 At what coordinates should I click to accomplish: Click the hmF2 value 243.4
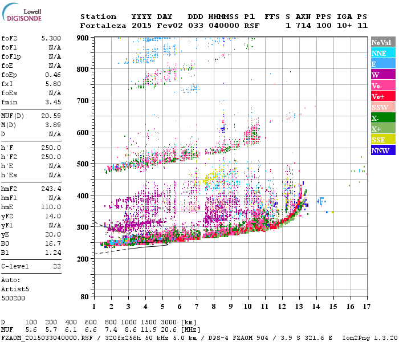coord(51,189)
